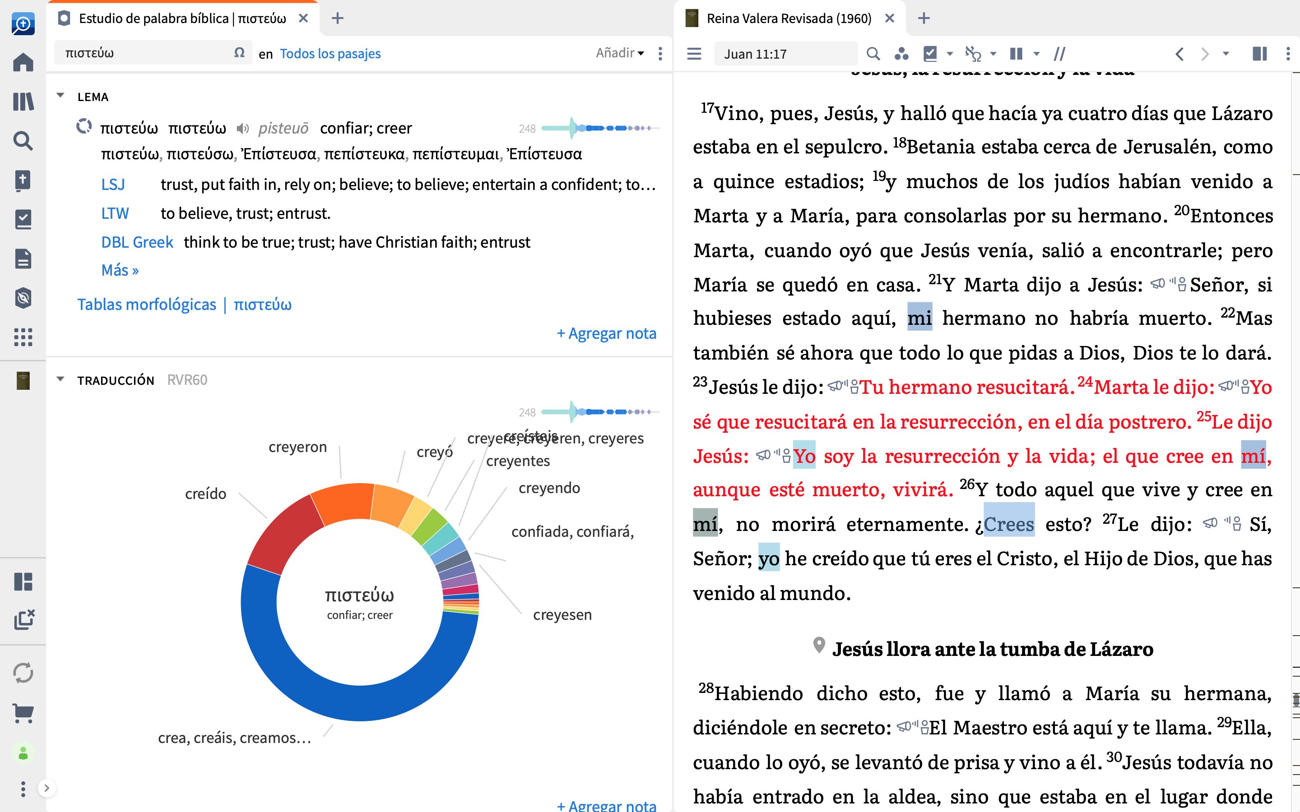Open the checkmark book sidebar icon

click(23, 220)
